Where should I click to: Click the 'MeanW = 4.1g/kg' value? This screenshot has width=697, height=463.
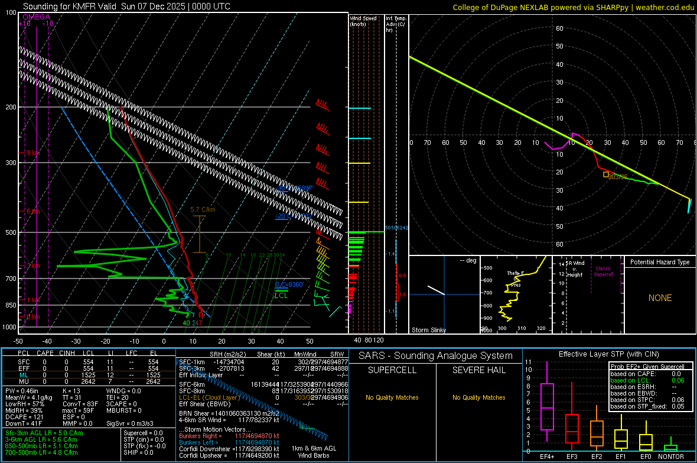point(29,397)
